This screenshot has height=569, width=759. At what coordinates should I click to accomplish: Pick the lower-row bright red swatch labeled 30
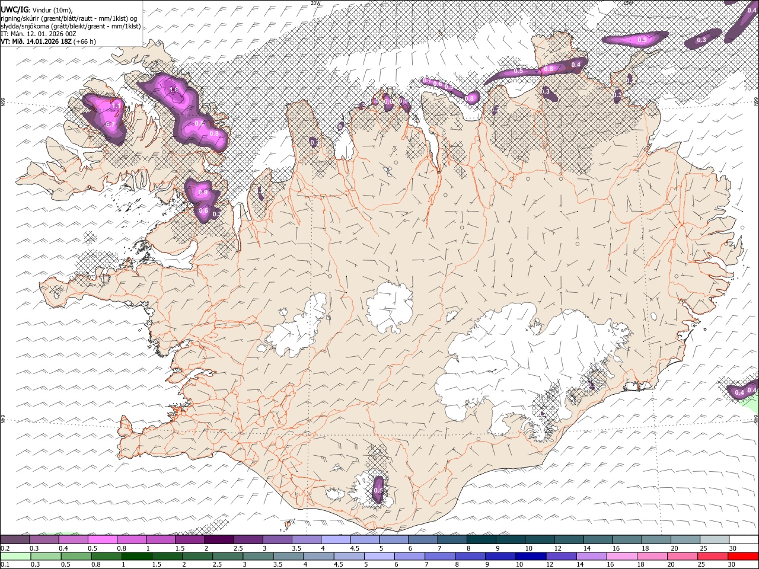click(744, 556)
